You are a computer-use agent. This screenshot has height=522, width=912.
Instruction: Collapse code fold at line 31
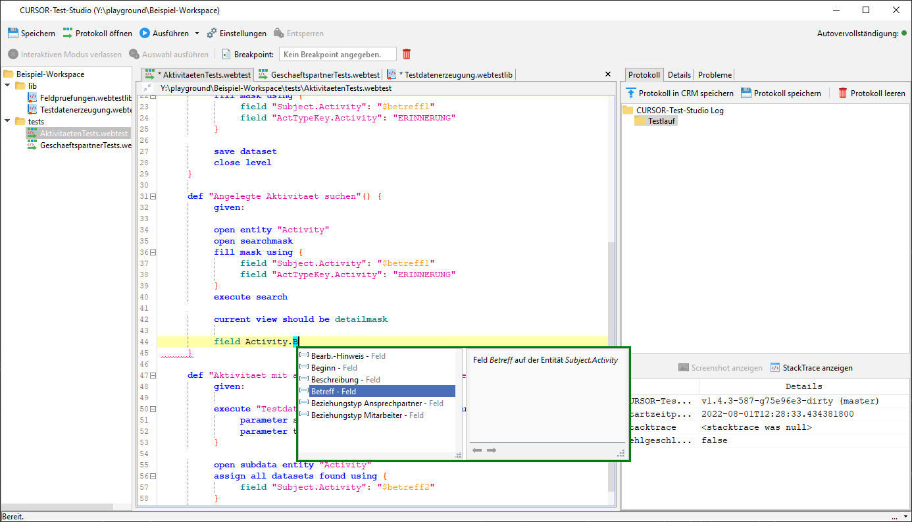(x=153, y=196)
